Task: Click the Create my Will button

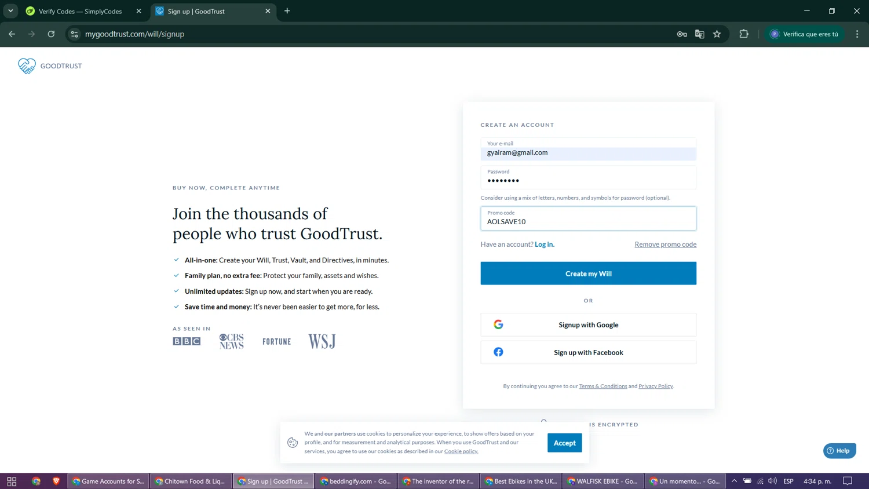Action: click(588, 273)
